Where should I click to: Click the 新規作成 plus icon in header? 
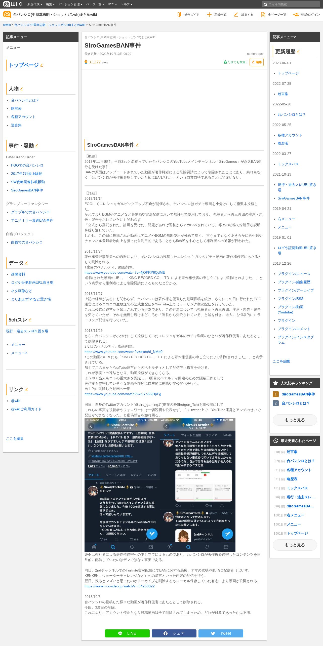[x=209, y=15]
